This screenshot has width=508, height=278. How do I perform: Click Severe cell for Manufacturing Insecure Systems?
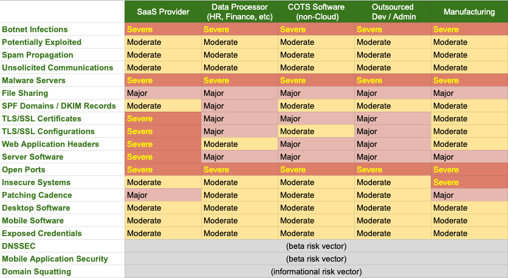pyautogui.click(x=469, y=182)
